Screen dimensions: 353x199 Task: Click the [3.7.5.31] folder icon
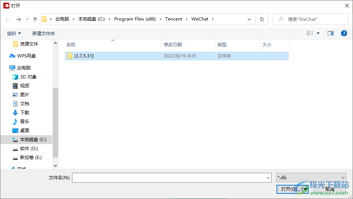[x=70, y=56]
